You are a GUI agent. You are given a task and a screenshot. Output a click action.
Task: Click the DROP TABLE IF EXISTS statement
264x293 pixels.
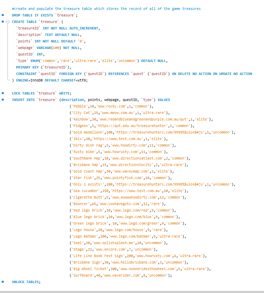coord(44,15)
